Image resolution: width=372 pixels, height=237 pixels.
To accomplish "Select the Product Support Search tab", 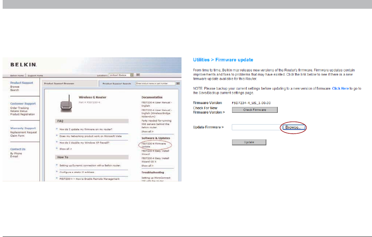I will pyautogui.click(x=117, y=84).
